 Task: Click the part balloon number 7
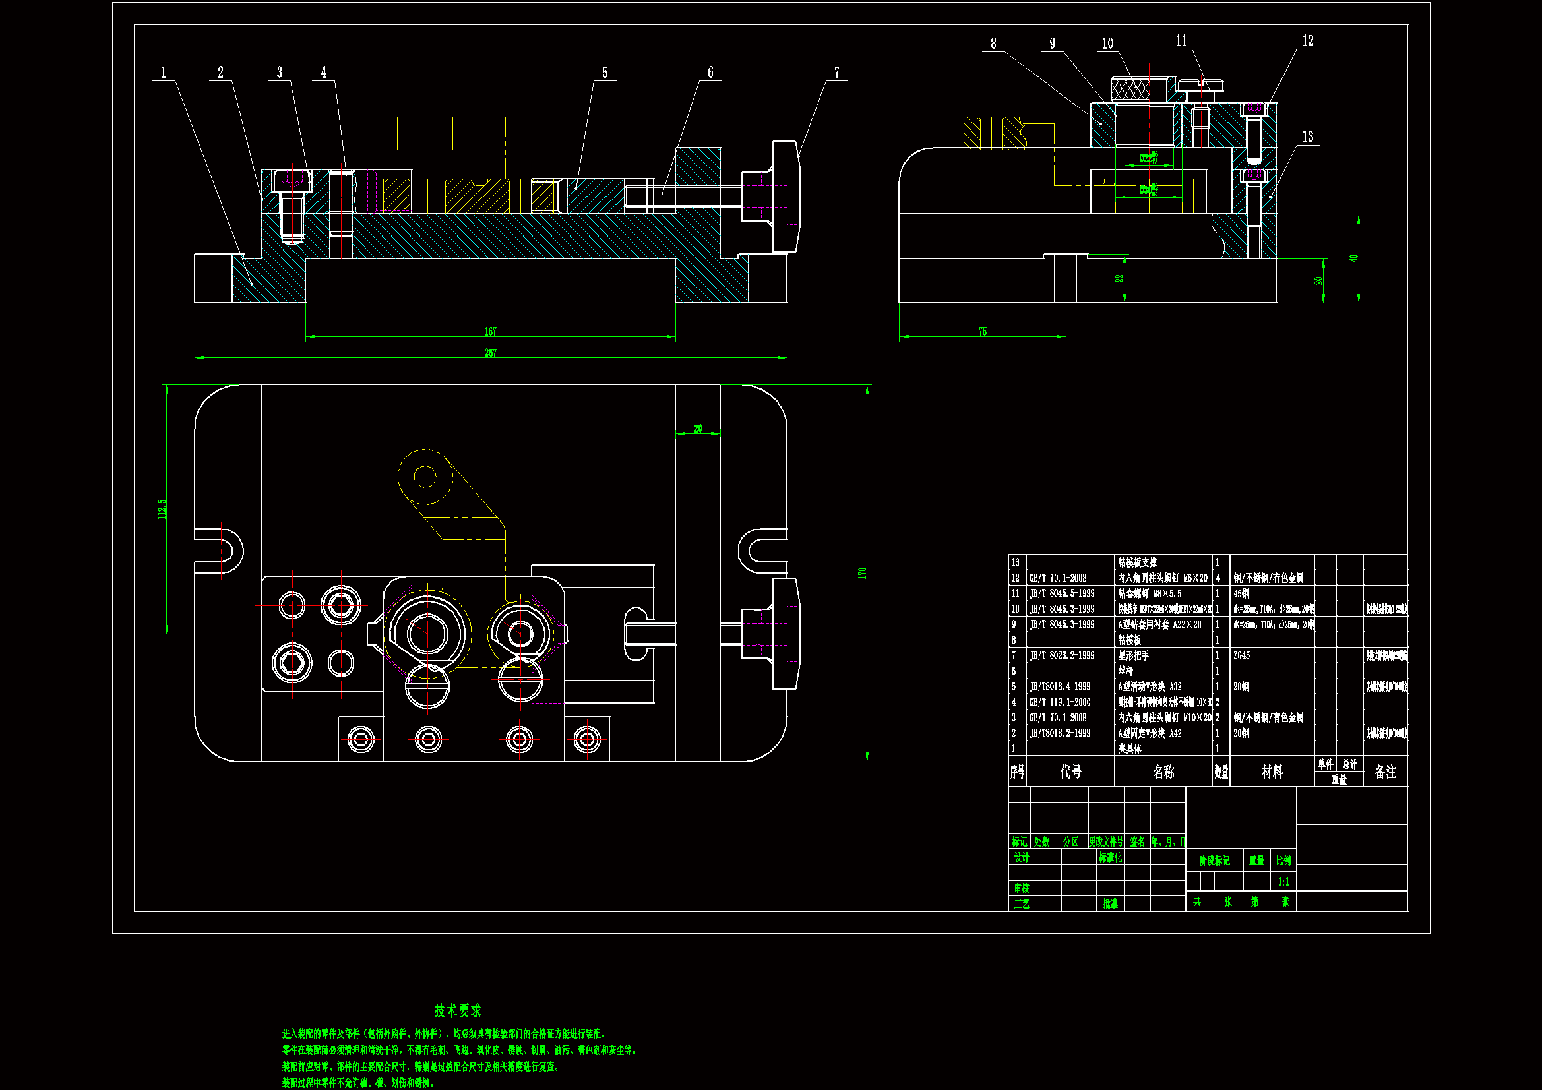pyautogui.click(x=837, y=73)
